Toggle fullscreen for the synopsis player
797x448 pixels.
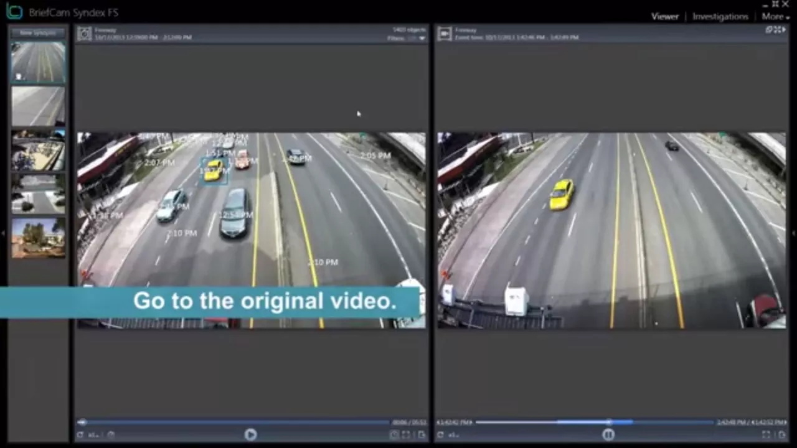(x=407, y=435)
